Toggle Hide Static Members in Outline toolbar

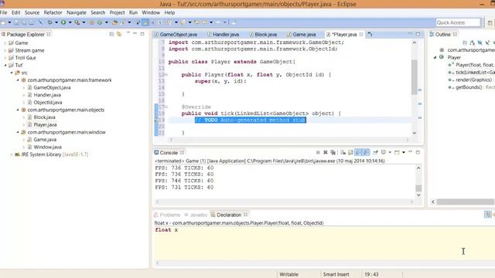[x=487, y=43]
